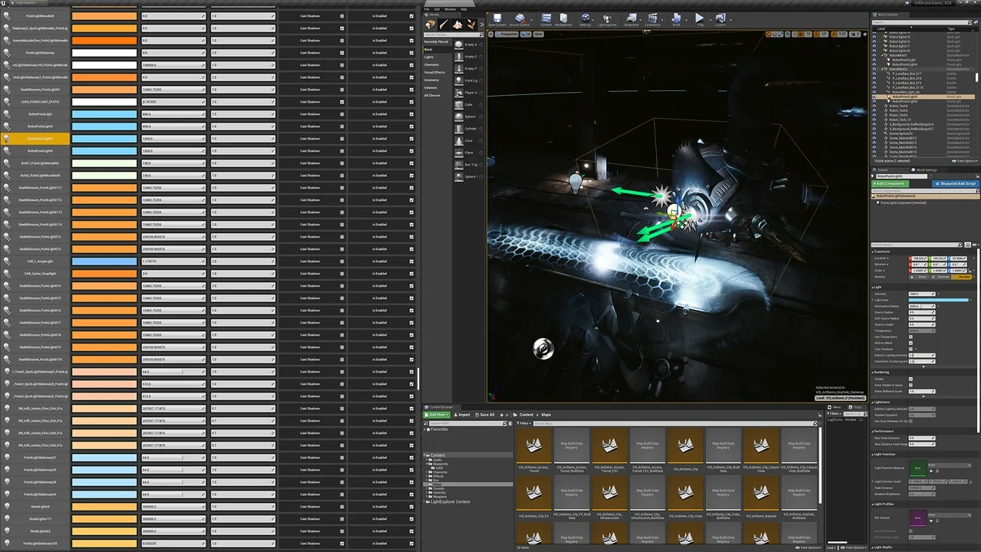Click Source Control in the toolbar
The image size is (981, 552).
pos(520,19)
